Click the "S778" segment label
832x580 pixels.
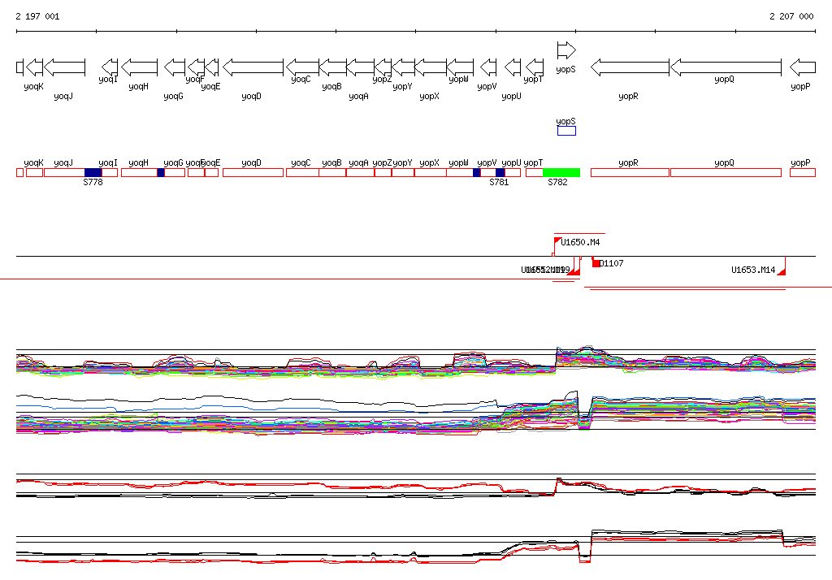pyautogui.click(x=93, y=182)
